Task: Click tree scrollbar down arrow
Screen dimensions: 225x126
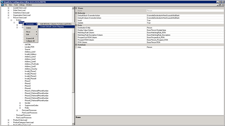Action: click(73, 124)
